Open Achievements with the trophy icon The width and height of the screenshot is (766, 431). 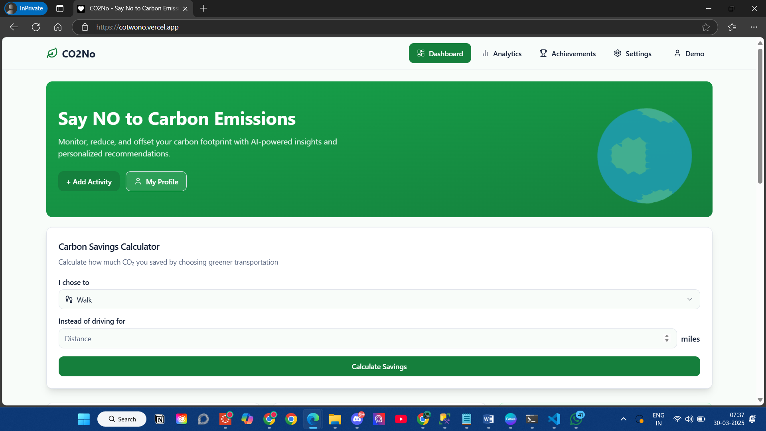(x=543, y=53)
